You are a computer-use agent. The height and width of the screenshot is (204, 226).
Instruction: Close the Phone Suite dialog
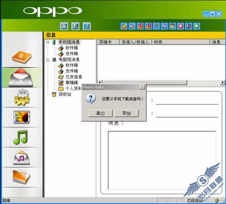142,87
